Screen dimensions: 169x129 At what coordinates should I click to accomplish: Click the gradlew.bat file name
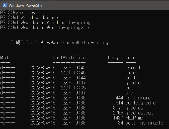click(139, 113)
